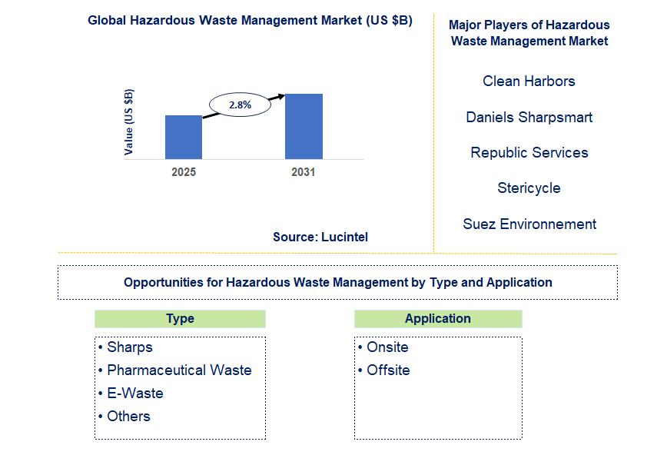Select the Offsite bullet item
This screenshot has height=455, width=667.
click(384, 370)
